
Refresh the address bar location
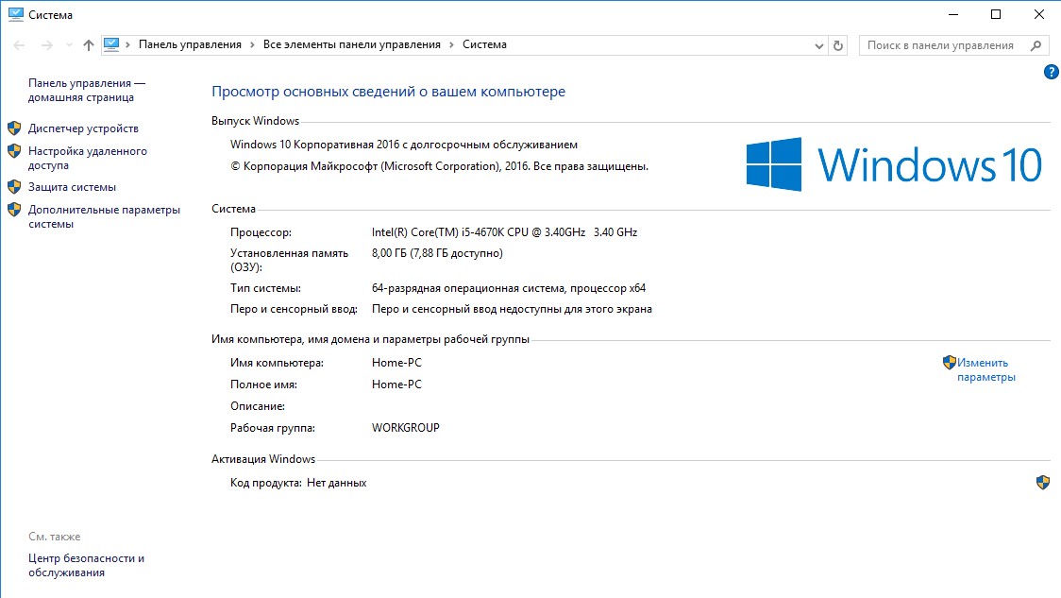(x=838, y=45)
